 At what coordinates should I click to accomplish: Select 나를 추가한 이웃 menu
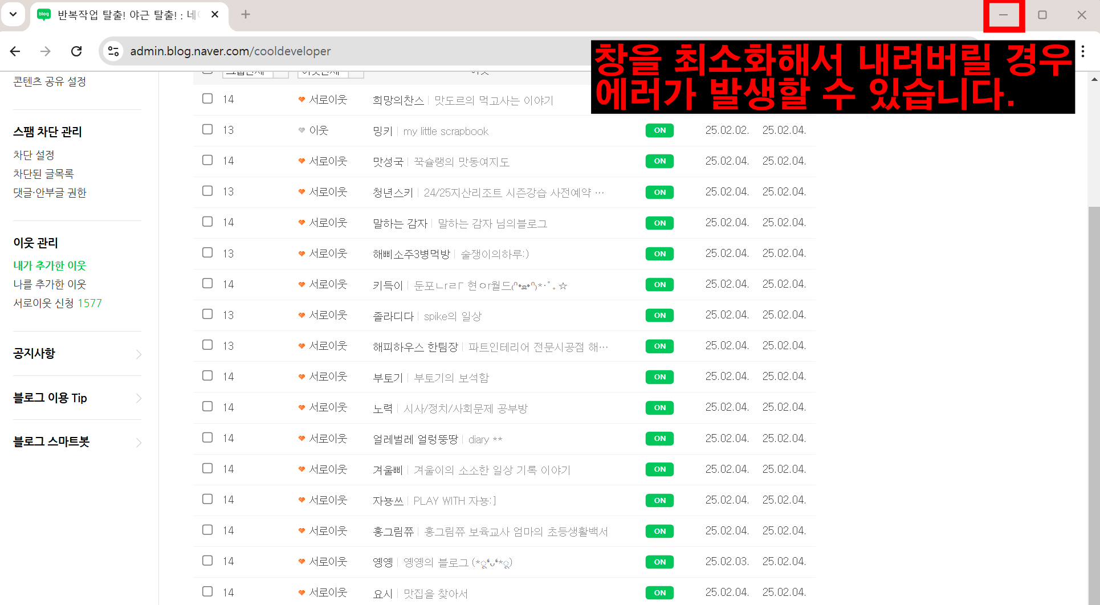(x=50, y=284)
